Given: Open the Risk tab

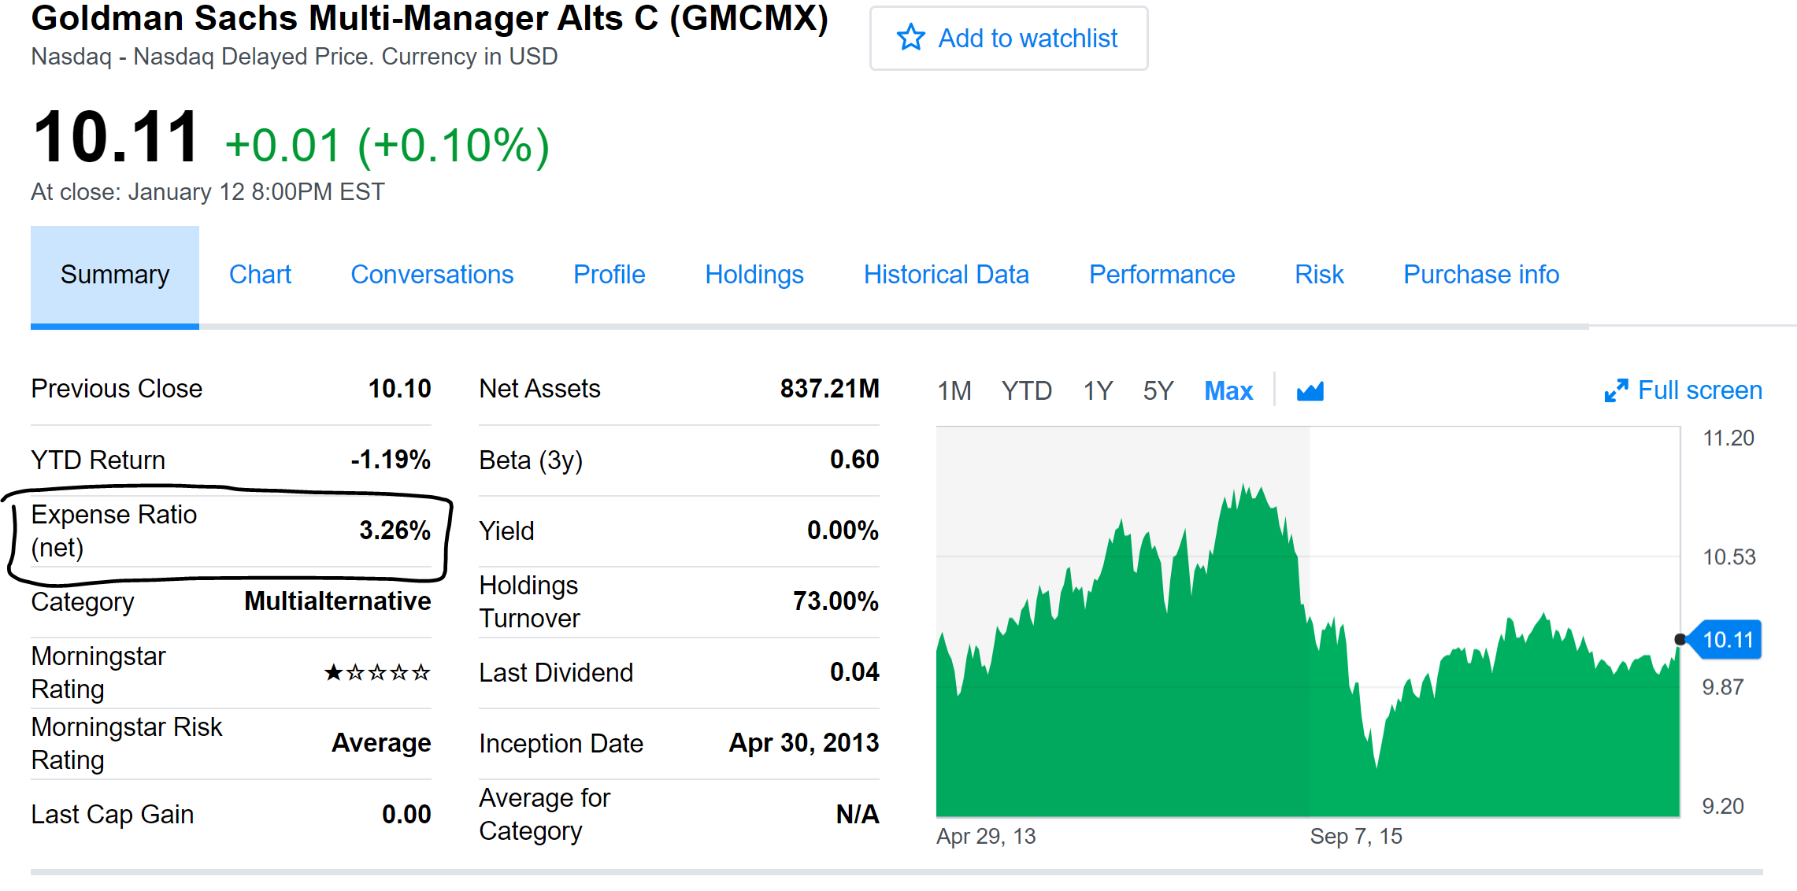Looking at the screenshot, I should pos(1319,275).
